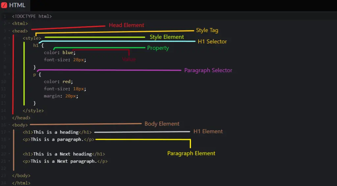The image size is (337, 186).
Task: Click the 'color: blue;' declaration
Action: click(x=60, y=53)
